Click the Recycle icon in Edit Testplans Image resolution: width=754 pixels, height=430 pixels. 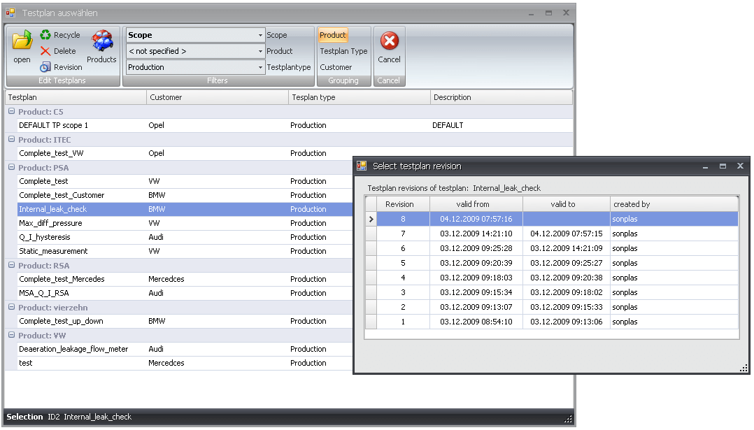pos(45,35)
